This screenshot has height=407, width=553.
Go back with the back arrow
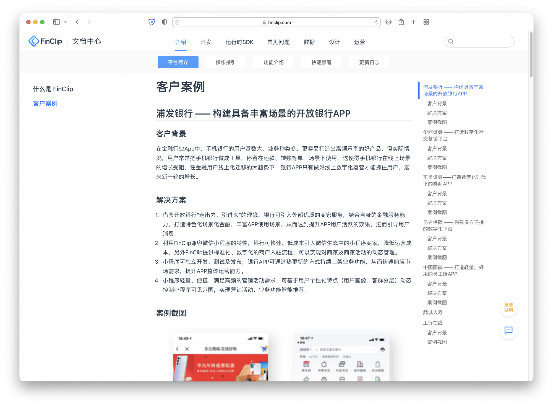(x=77, y=22)
